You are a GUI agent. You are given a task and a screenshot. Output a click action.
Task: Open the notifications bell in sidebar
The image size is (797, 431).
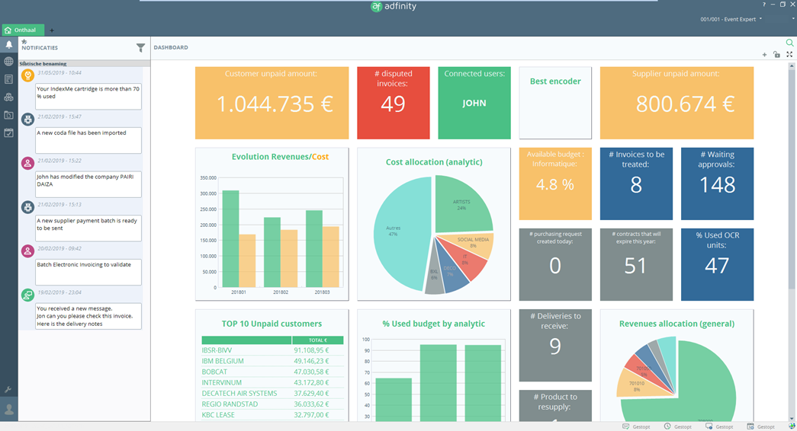[x=8, y=46]
